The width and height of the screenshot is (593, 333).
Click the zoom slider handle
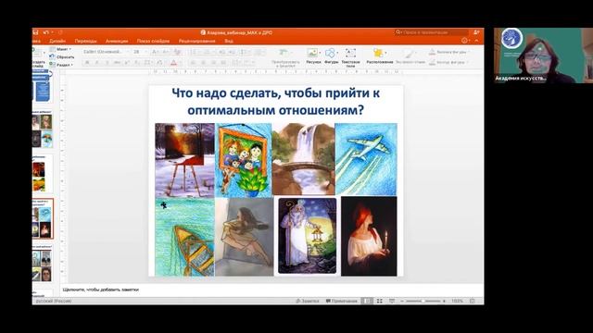[423, 301]
